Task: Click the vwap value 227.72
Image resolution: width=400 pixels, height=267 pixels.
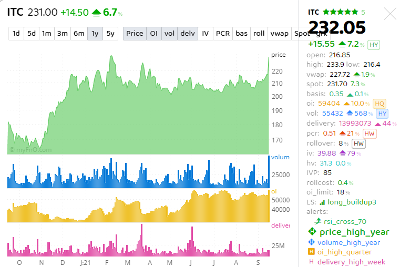Action: pyautogui.click(x=340, y=75)
